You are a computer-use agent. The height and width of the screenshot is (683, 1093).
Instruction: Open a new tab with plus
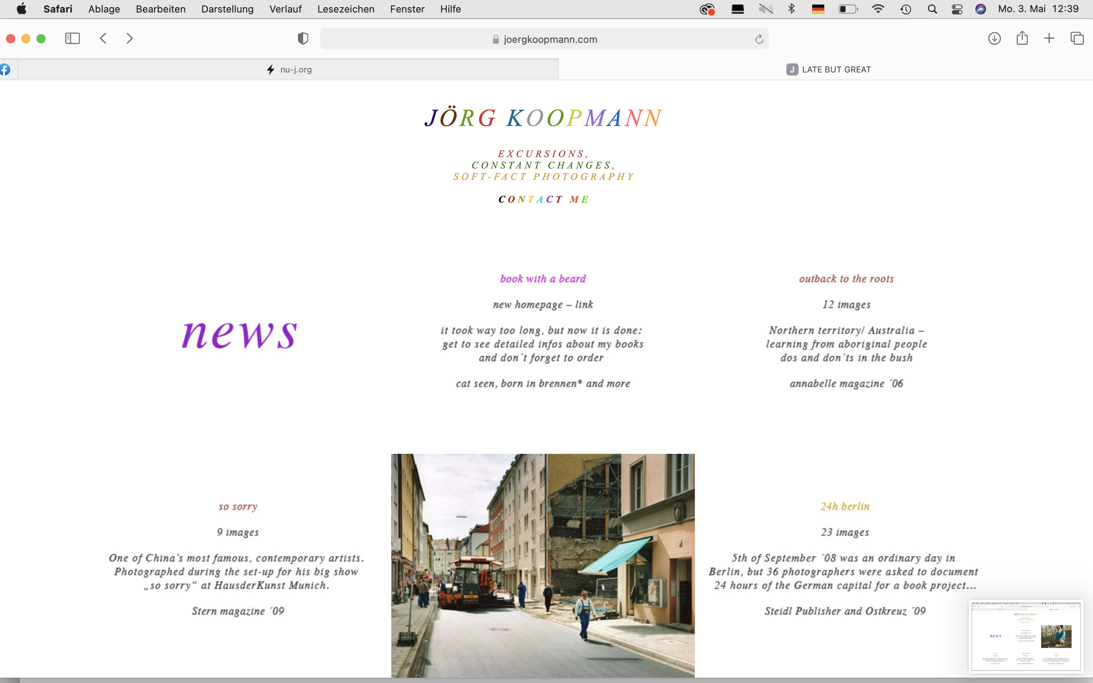point(1049,38)
